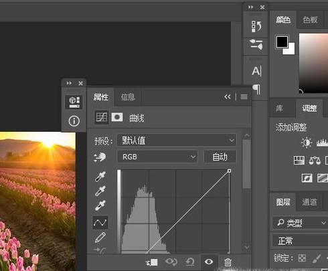This screenshot has height=271, width=328.
Task: Open the Character panel icon
Action: 256,72
